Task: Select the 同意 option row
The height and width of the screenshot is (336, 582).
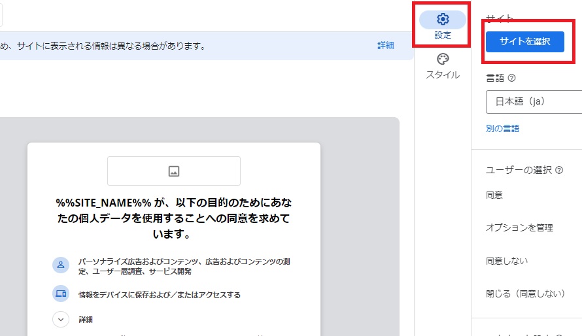Action: tap(494, 195)
